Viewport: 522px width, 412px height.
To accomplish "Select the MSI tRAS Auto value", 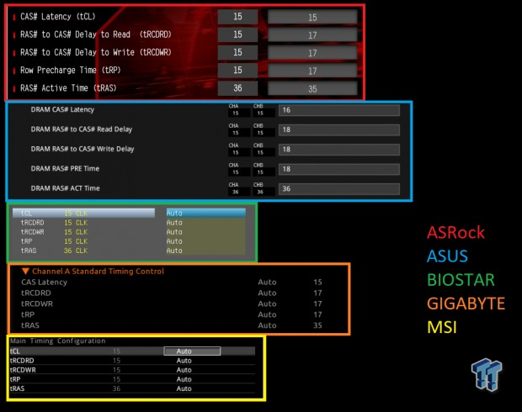I will 184,388.
